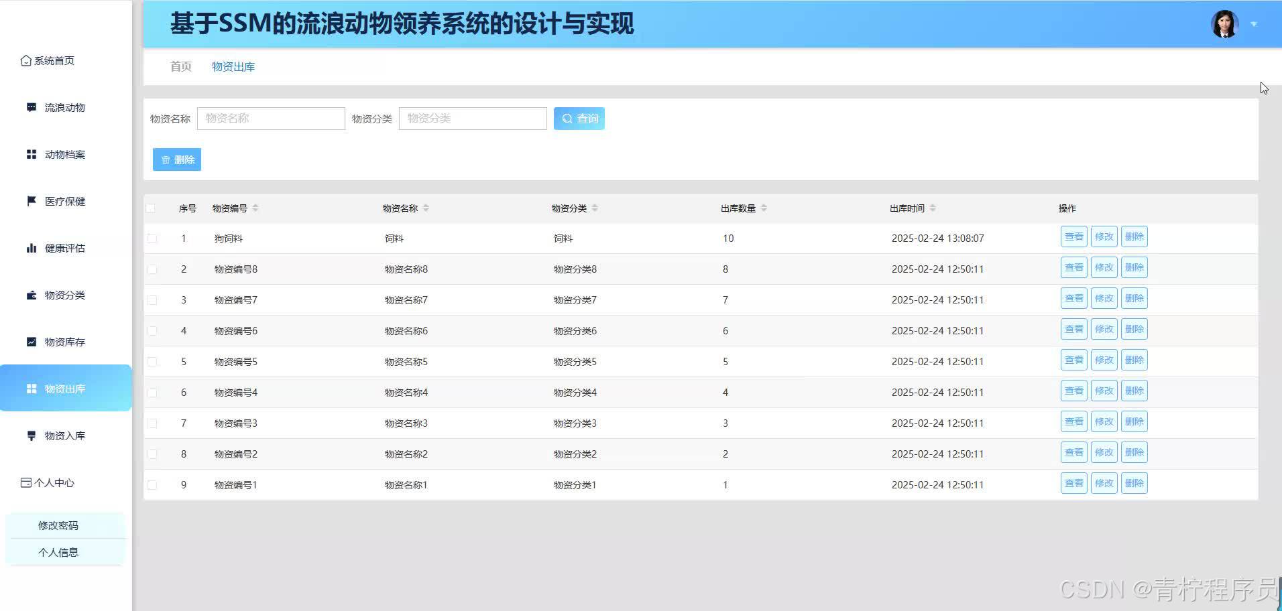Open the 系统首页 home page from sidebar

[54, 60]
